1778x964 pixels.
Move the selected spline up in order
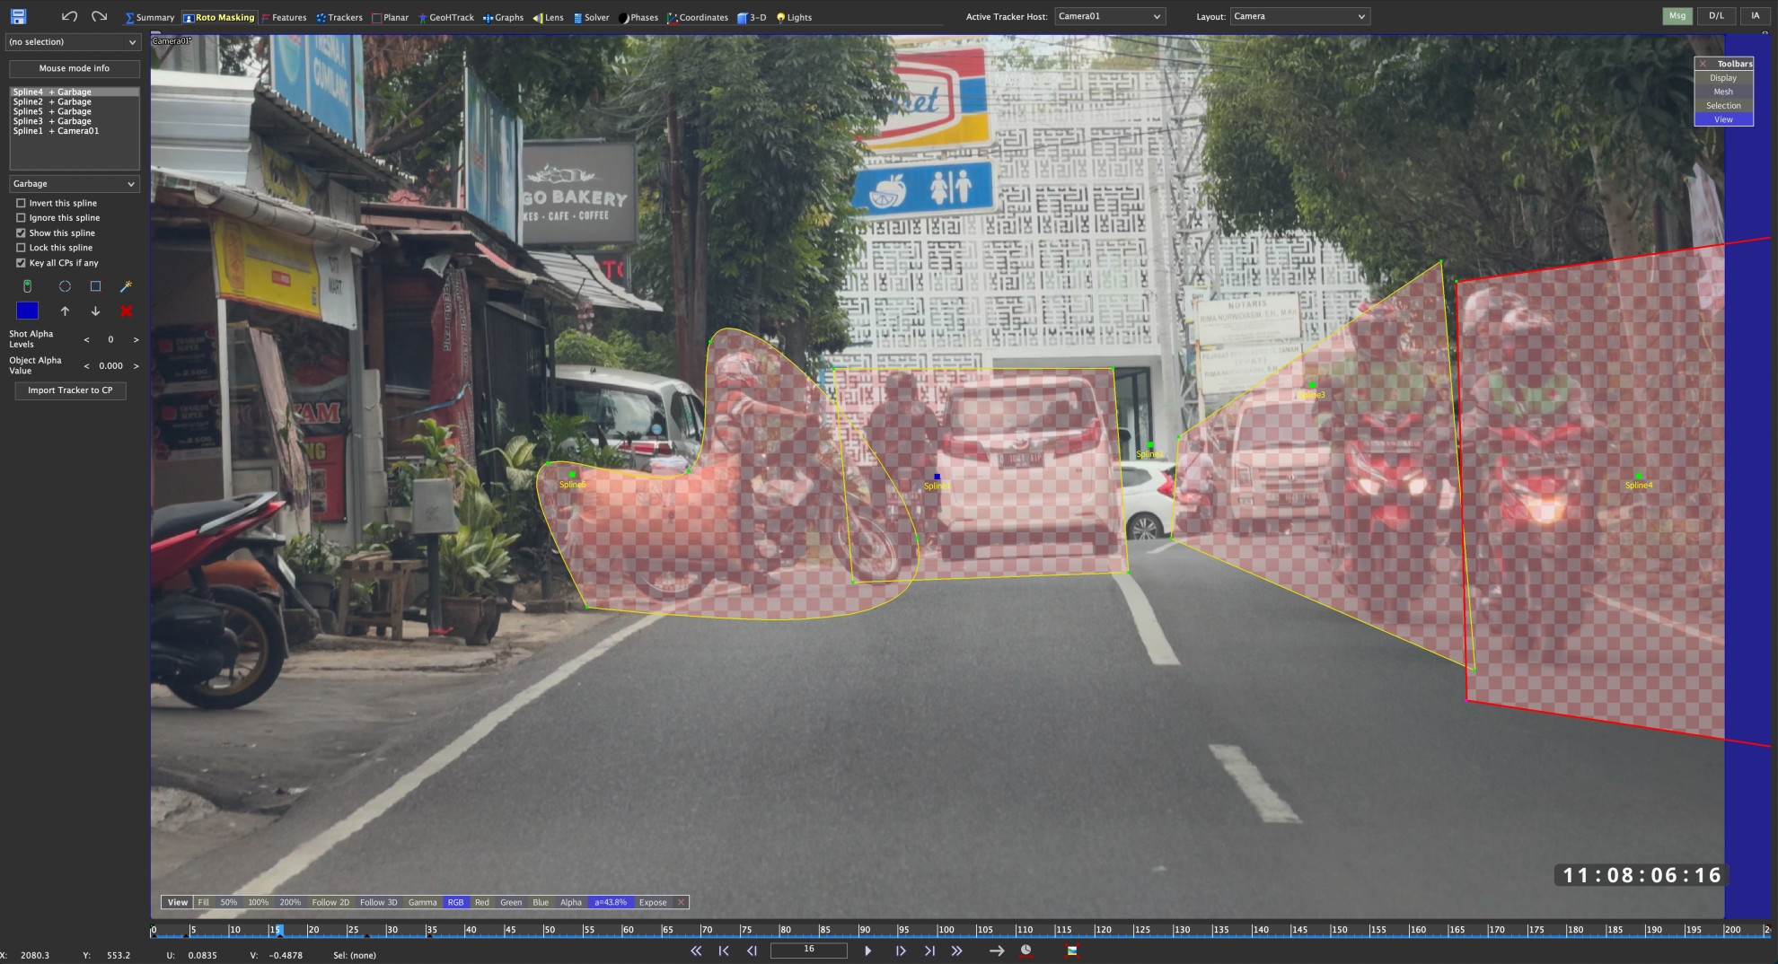[x=65, y=311]
